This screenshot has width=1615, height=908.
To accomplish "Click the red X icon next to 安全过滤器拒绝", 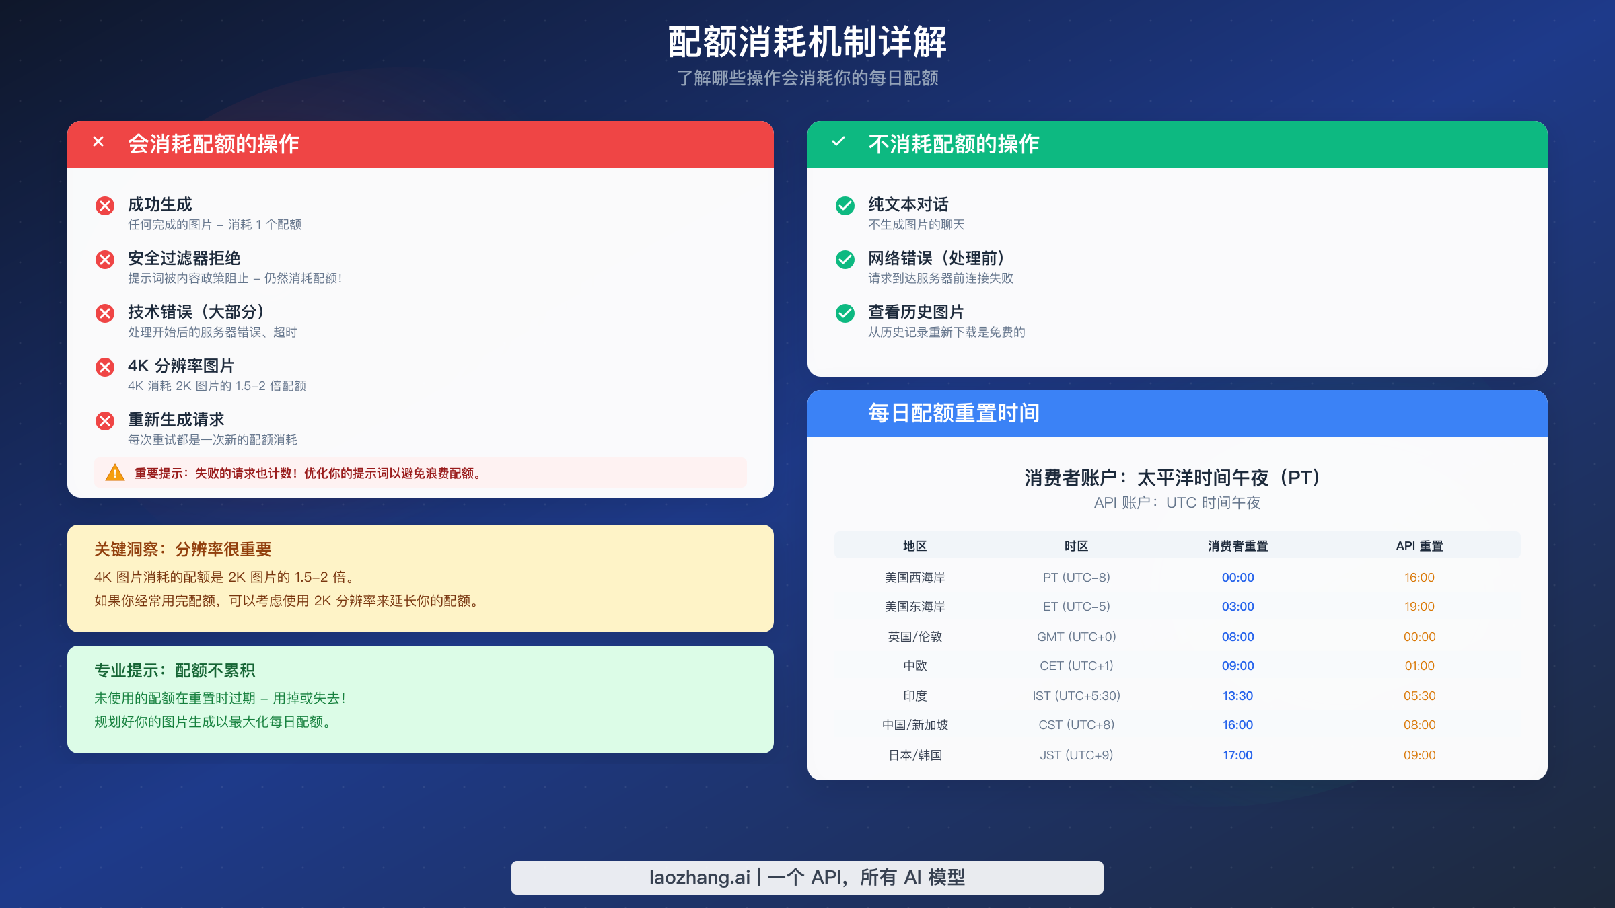I will click(104, 260).
